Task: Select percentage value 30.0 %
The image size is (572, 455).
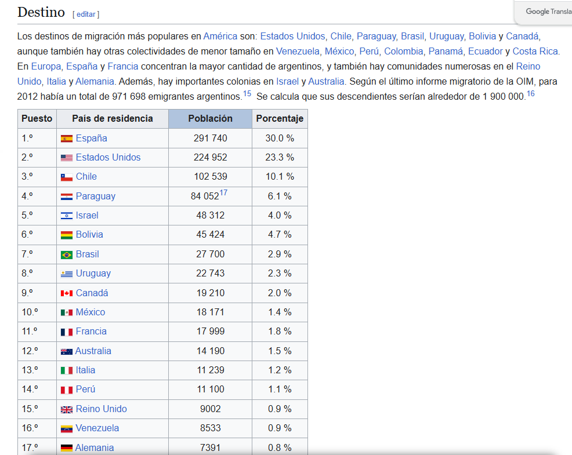Action: pos(280,138)
